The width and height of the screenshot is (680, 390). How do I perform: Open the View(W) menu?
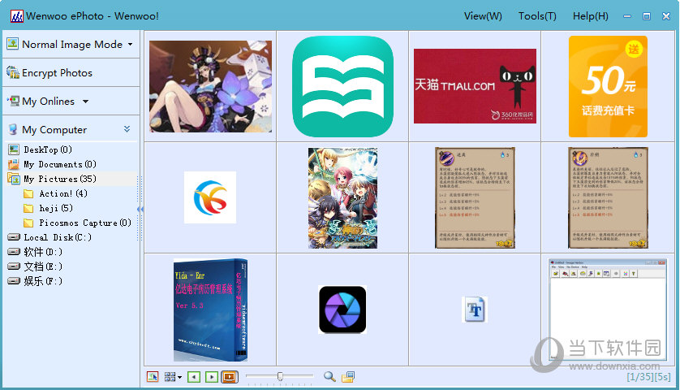click(483, 16)
